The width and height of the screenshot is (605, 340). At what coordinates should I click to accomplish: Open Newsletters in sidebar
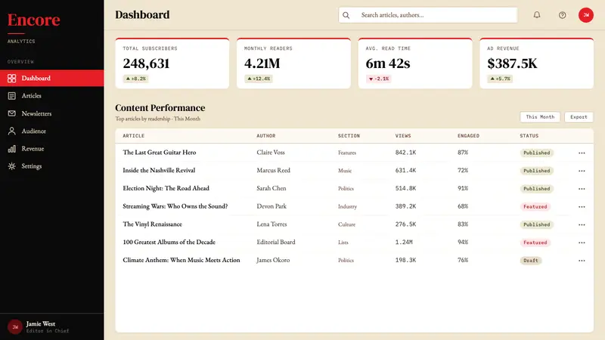tap(51, 113)
